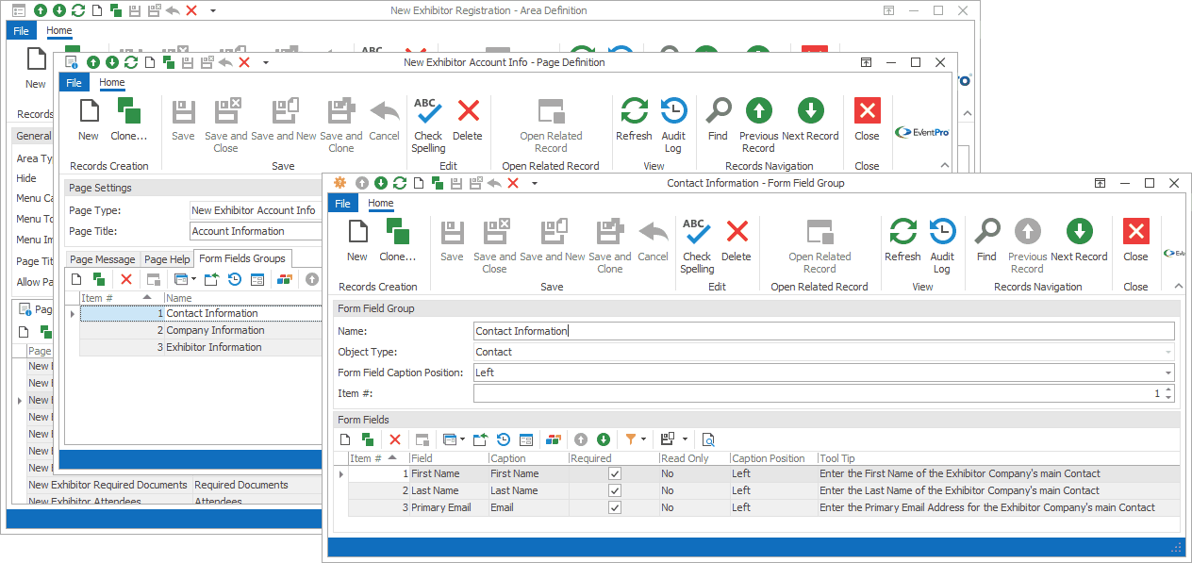The image size is (1192, 563).
Task: Sort by Tool Tip column header
Action: 998,458
